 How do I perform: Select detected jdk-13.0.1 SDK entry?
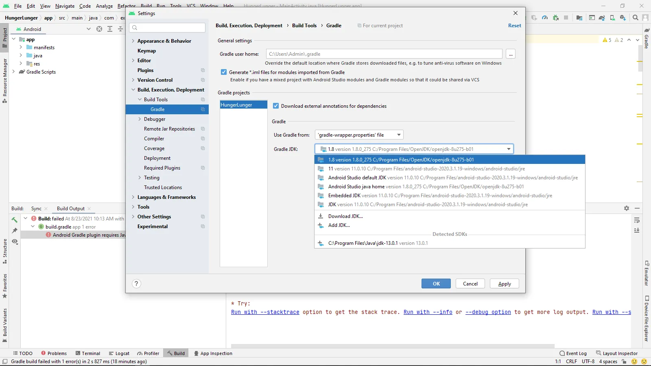450,243
